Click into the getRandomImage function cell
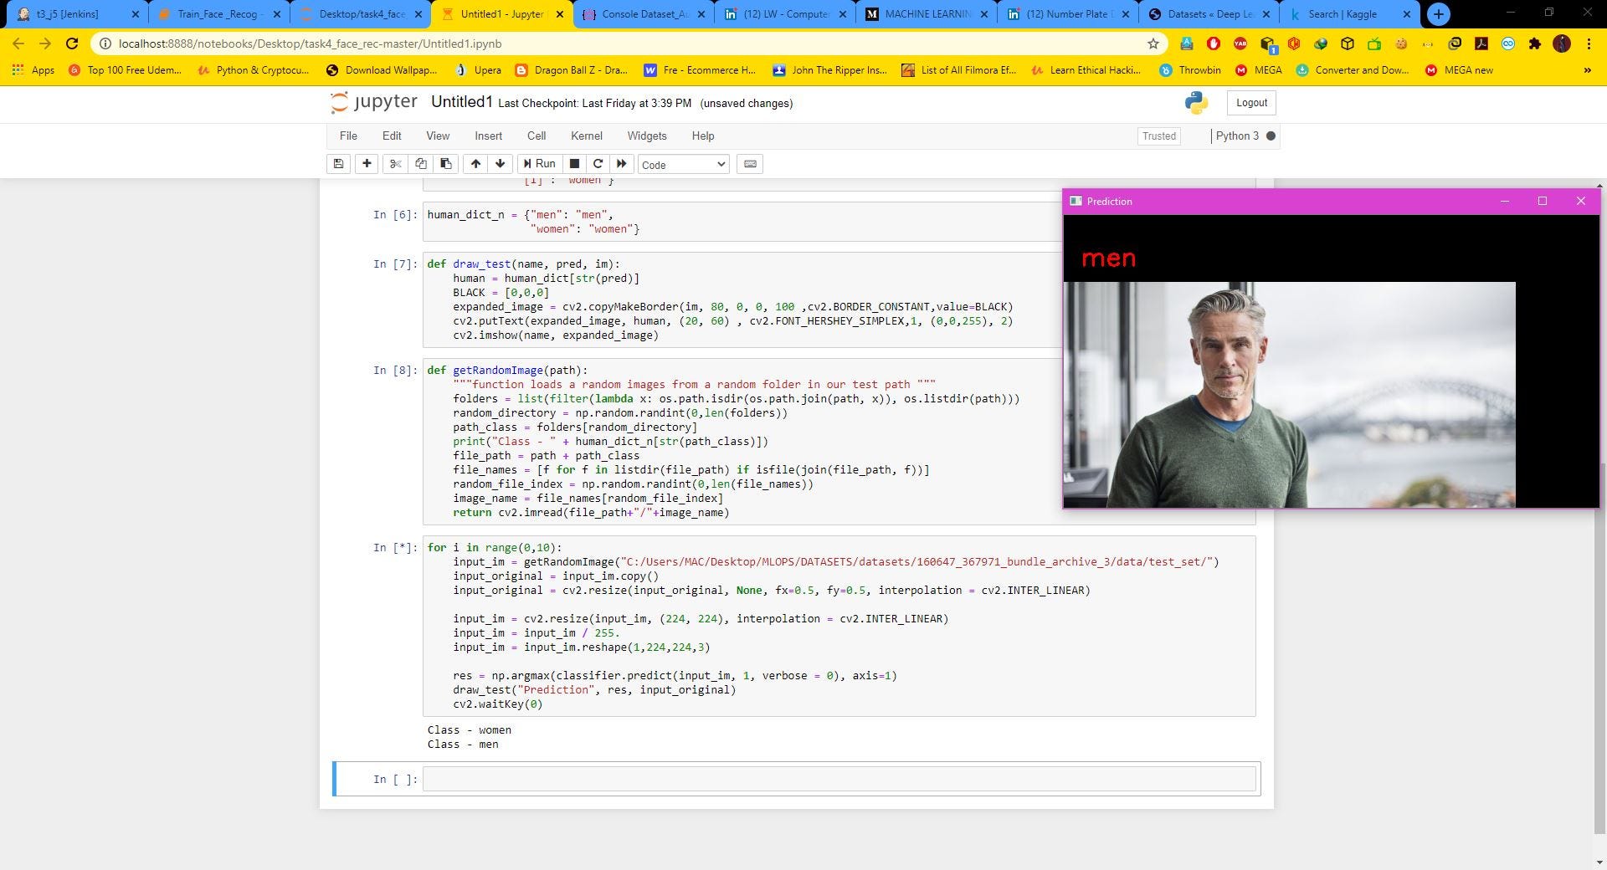The height and width of the screenshot is (870, 1607). coord(742,441)
